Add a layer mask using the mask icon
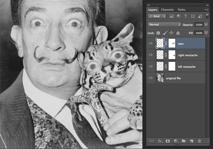The height and width of the screenshot is (149, 213). pos(168,141)
